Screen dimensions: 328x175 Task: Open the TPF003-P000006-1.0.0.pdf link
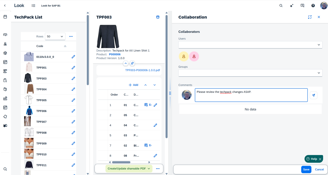tap(142, 70)
